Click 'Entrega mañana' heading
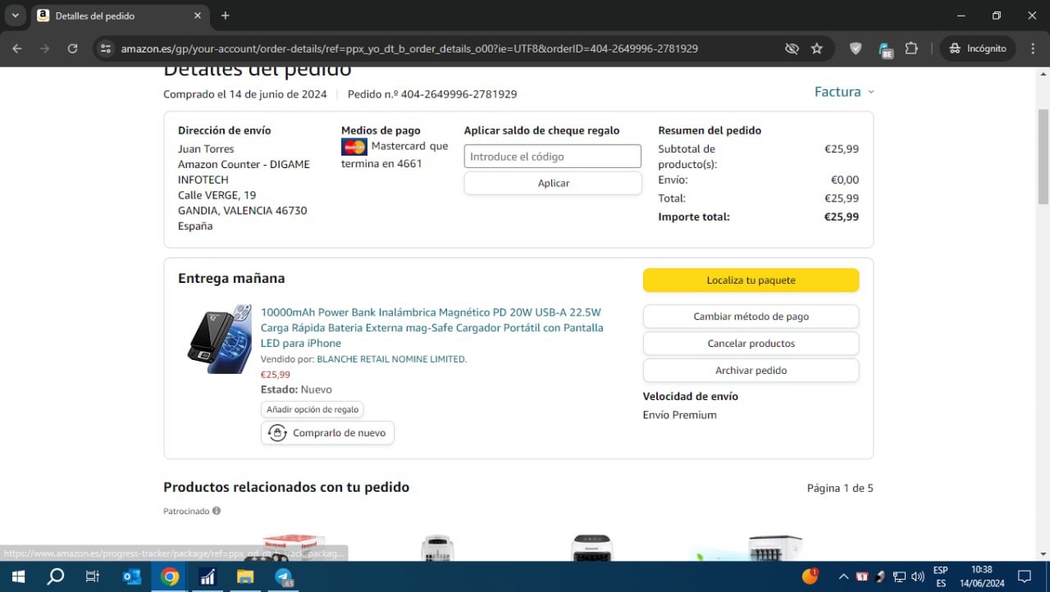 pos(231,279)
